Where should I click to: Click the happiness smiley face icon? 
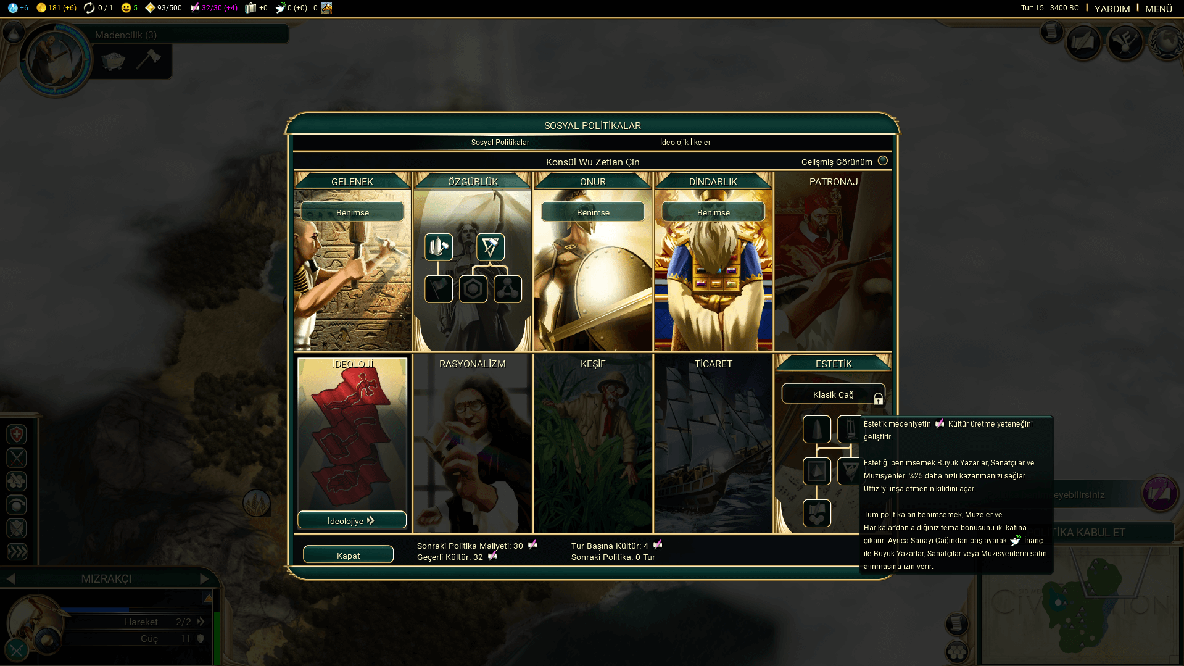(x=126, y=8)
